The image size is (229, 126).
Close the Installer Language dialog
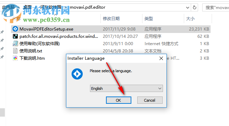click(161, 58)
